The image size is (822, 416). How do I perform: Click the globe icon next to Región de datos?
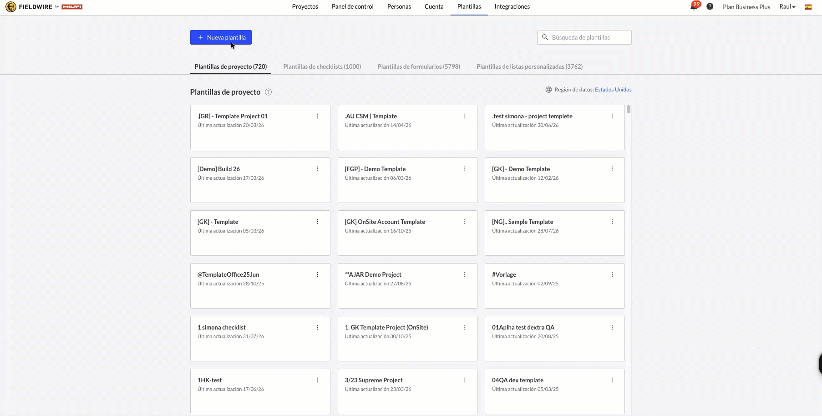548,90
